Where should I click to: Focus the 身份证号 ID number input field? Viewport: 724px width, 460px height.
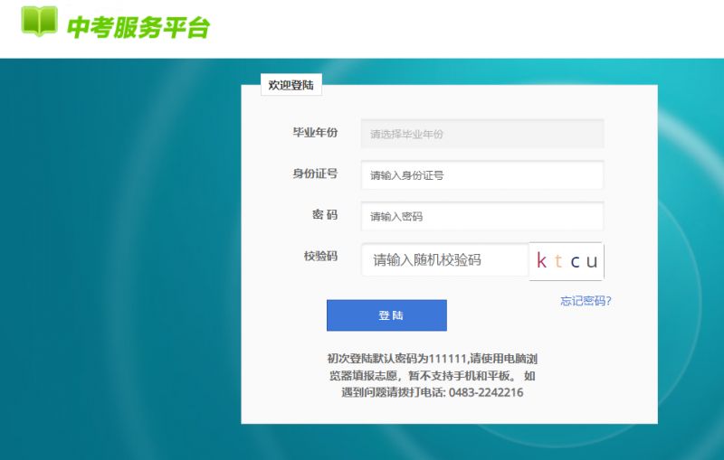482,175
